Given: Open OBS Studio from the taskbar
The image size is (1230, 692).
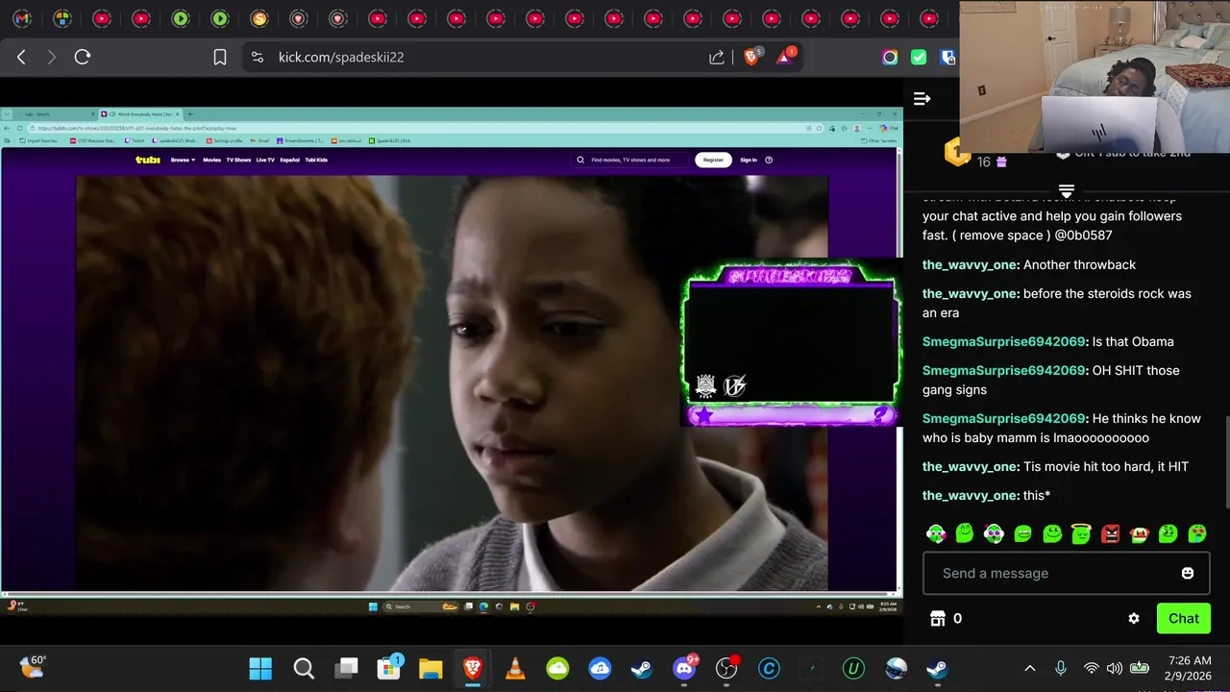Looking at the screenshot, I should [727, 668].
